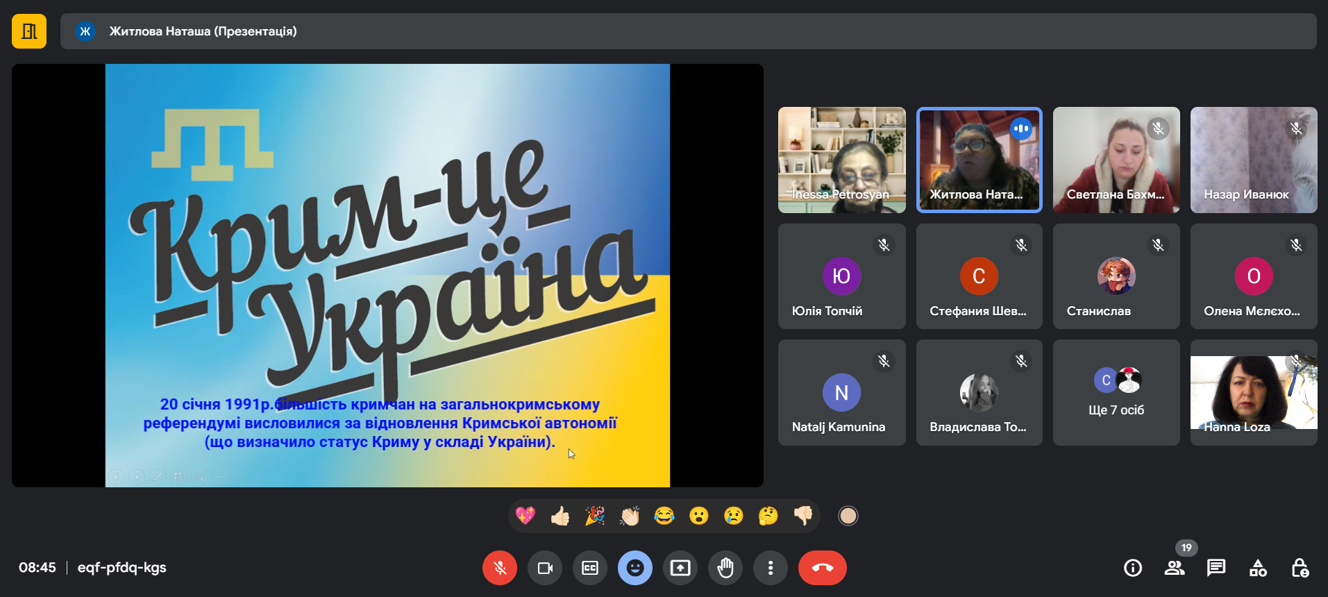Close the emoji reactions bar
This screenshot has width=1328, height=597.
coord(635,568)
